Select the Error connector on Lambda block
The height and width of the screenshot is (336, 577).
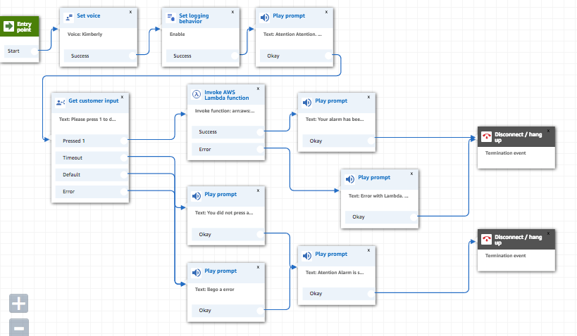point(260,149)
